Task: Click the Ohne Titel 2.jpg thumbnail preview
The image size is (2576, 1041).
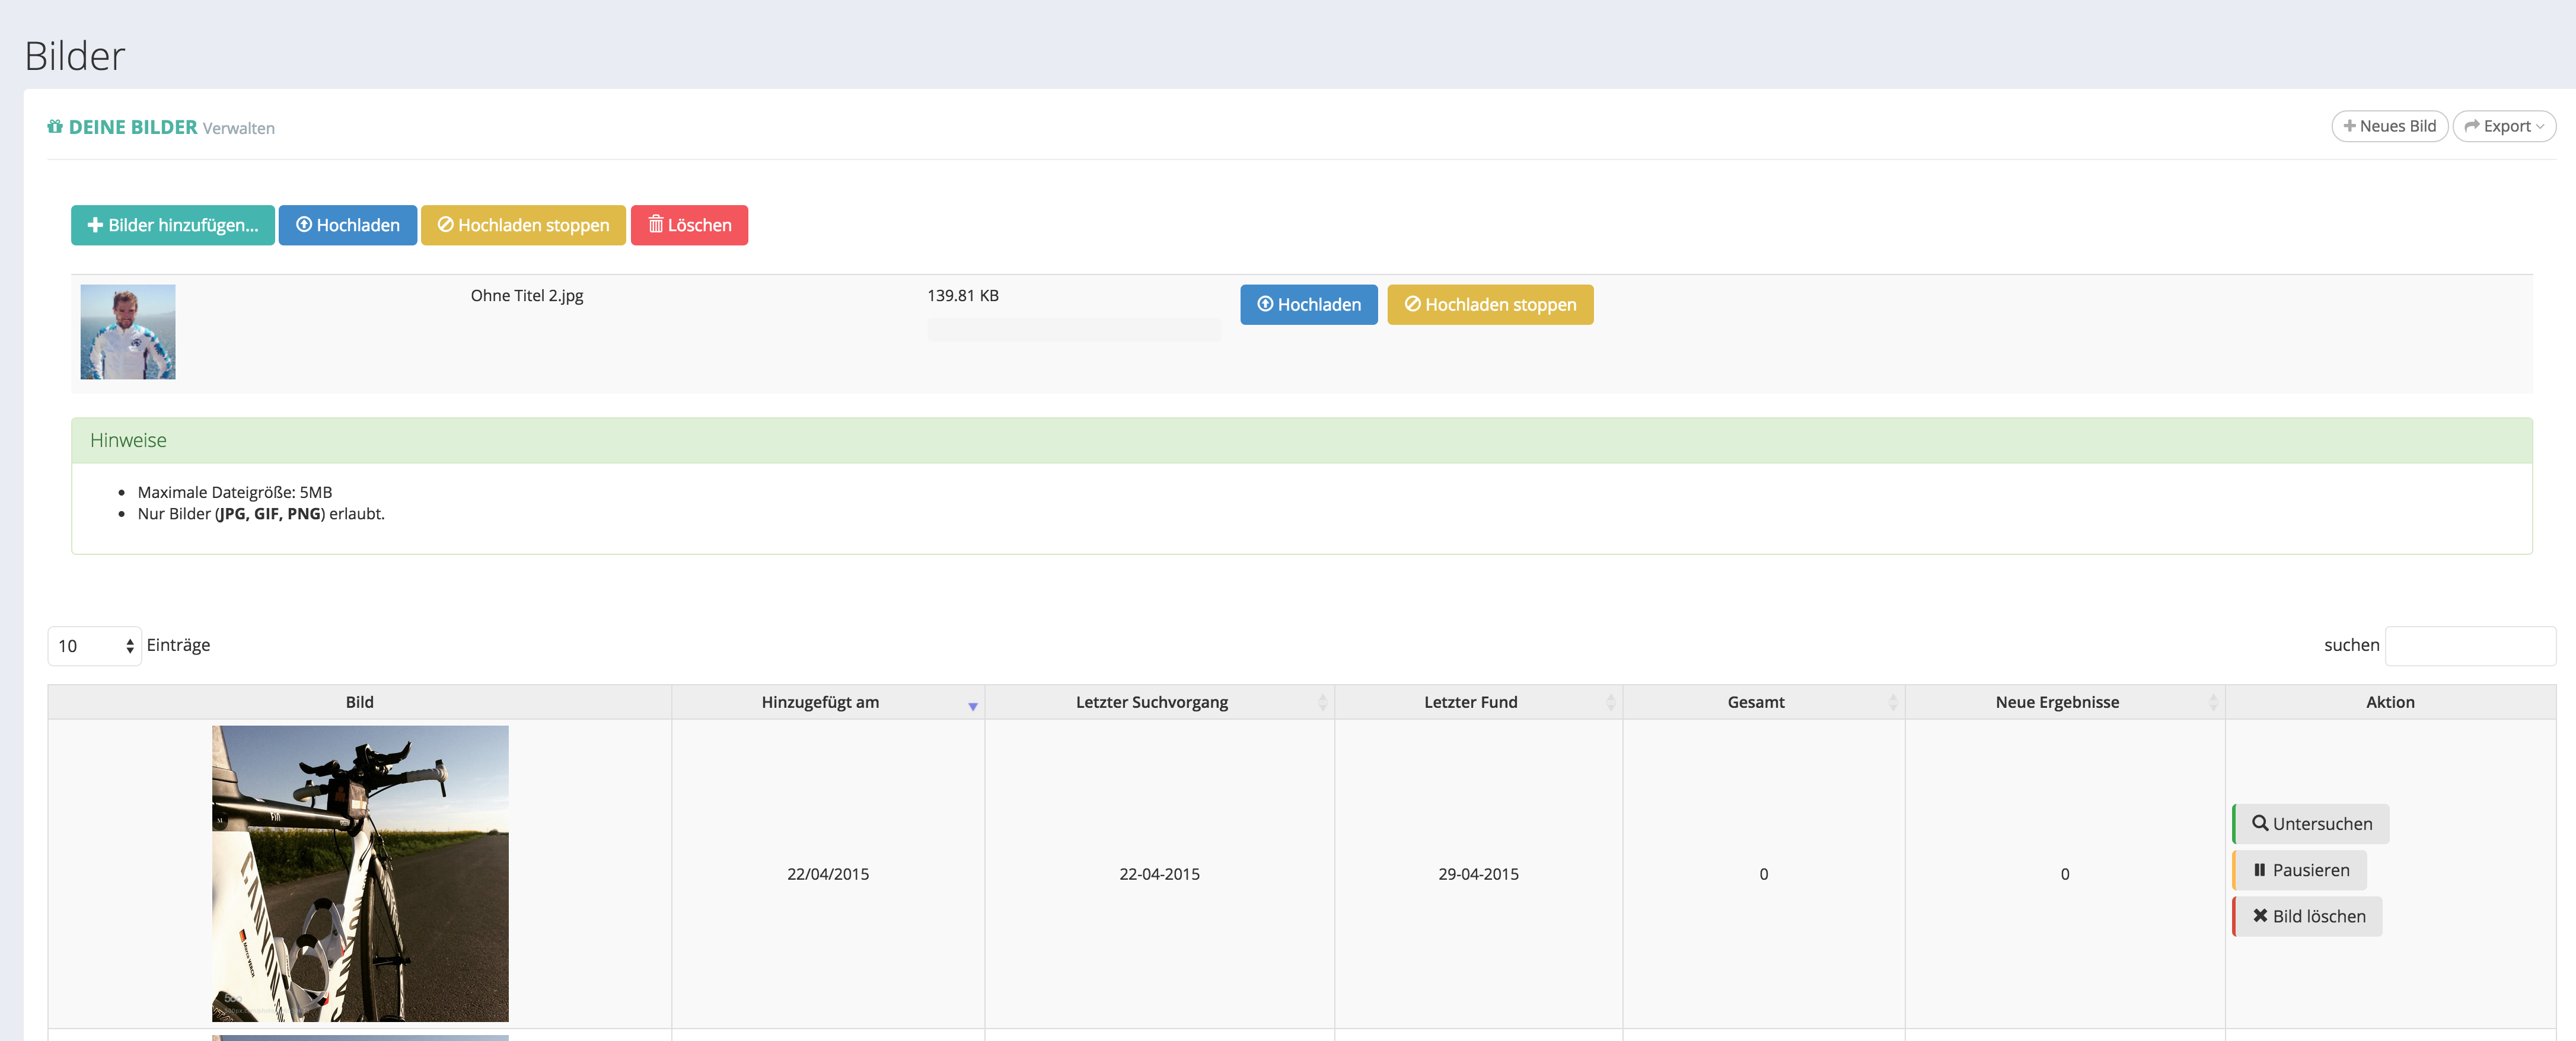Action: 128,332
